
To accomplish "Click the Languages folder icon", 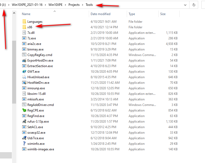I will [x=24, y=21].
